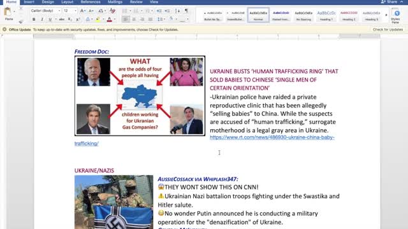The height and width of the screenshot is (229, 408).
Task: Select Center paragraph alignment
Action: 134,19
